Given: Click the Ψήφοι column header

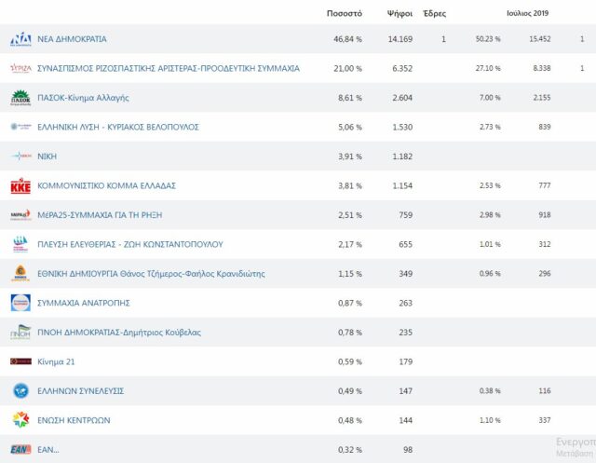Looking at the screenshot, I should [400, 14].
